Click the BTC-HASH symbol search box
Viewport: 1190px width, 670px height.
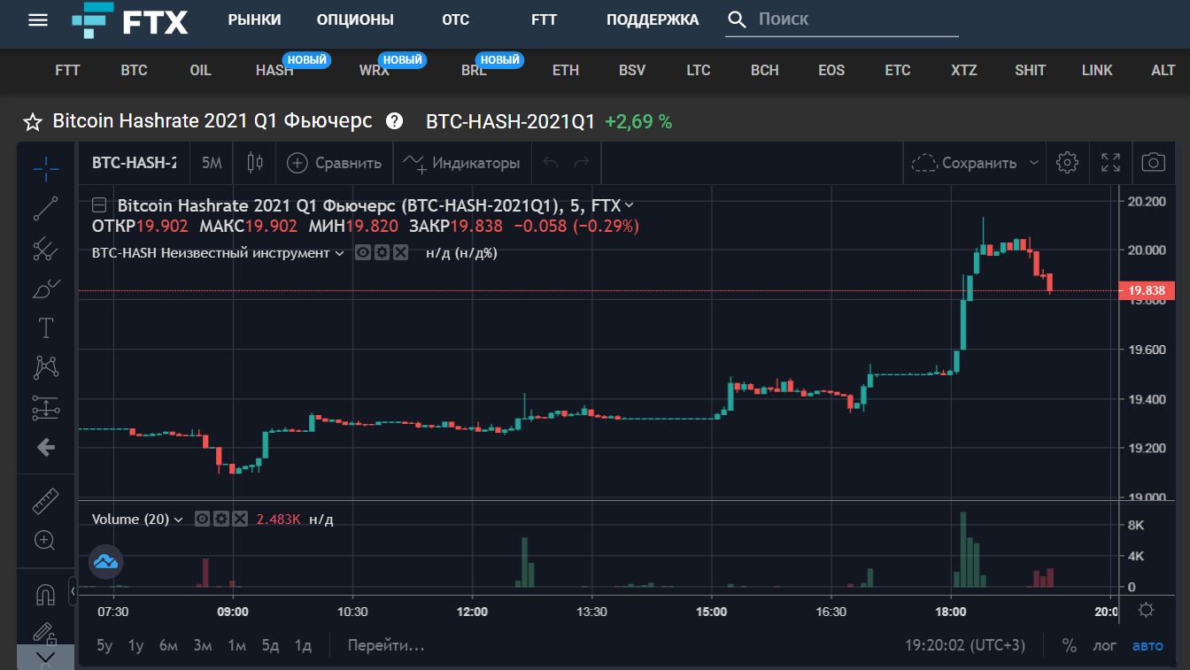pos(135,163)
